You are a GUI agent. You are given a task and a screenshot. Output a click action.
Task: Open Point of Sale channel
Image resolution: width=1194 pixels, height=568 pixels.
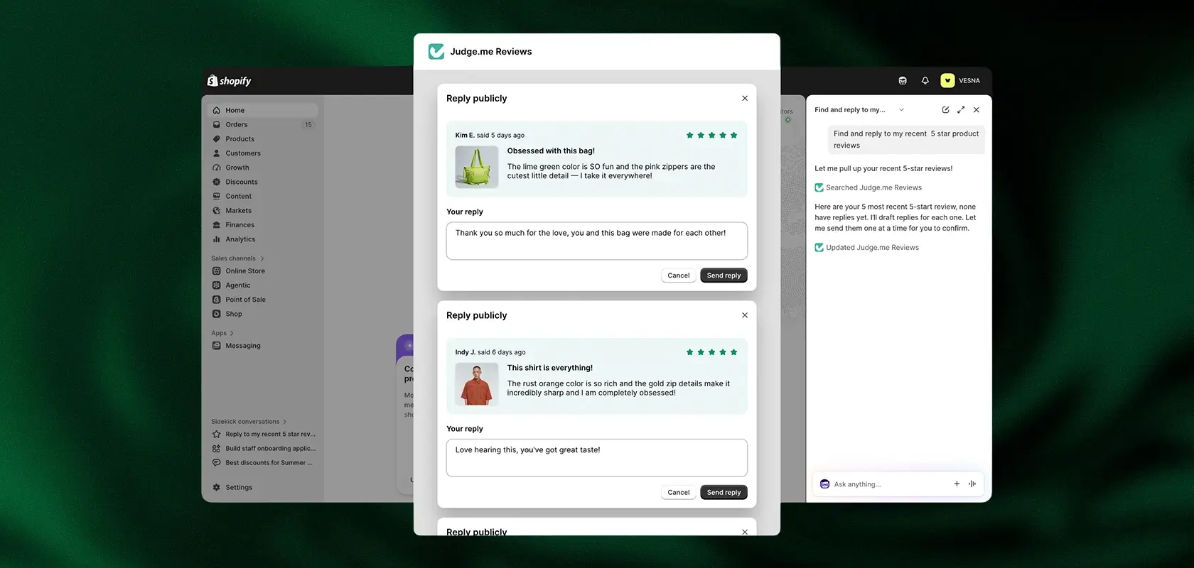262,300
